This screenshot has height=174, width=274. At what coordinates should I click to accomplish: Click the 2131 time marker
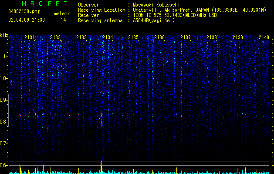point(30,37)
